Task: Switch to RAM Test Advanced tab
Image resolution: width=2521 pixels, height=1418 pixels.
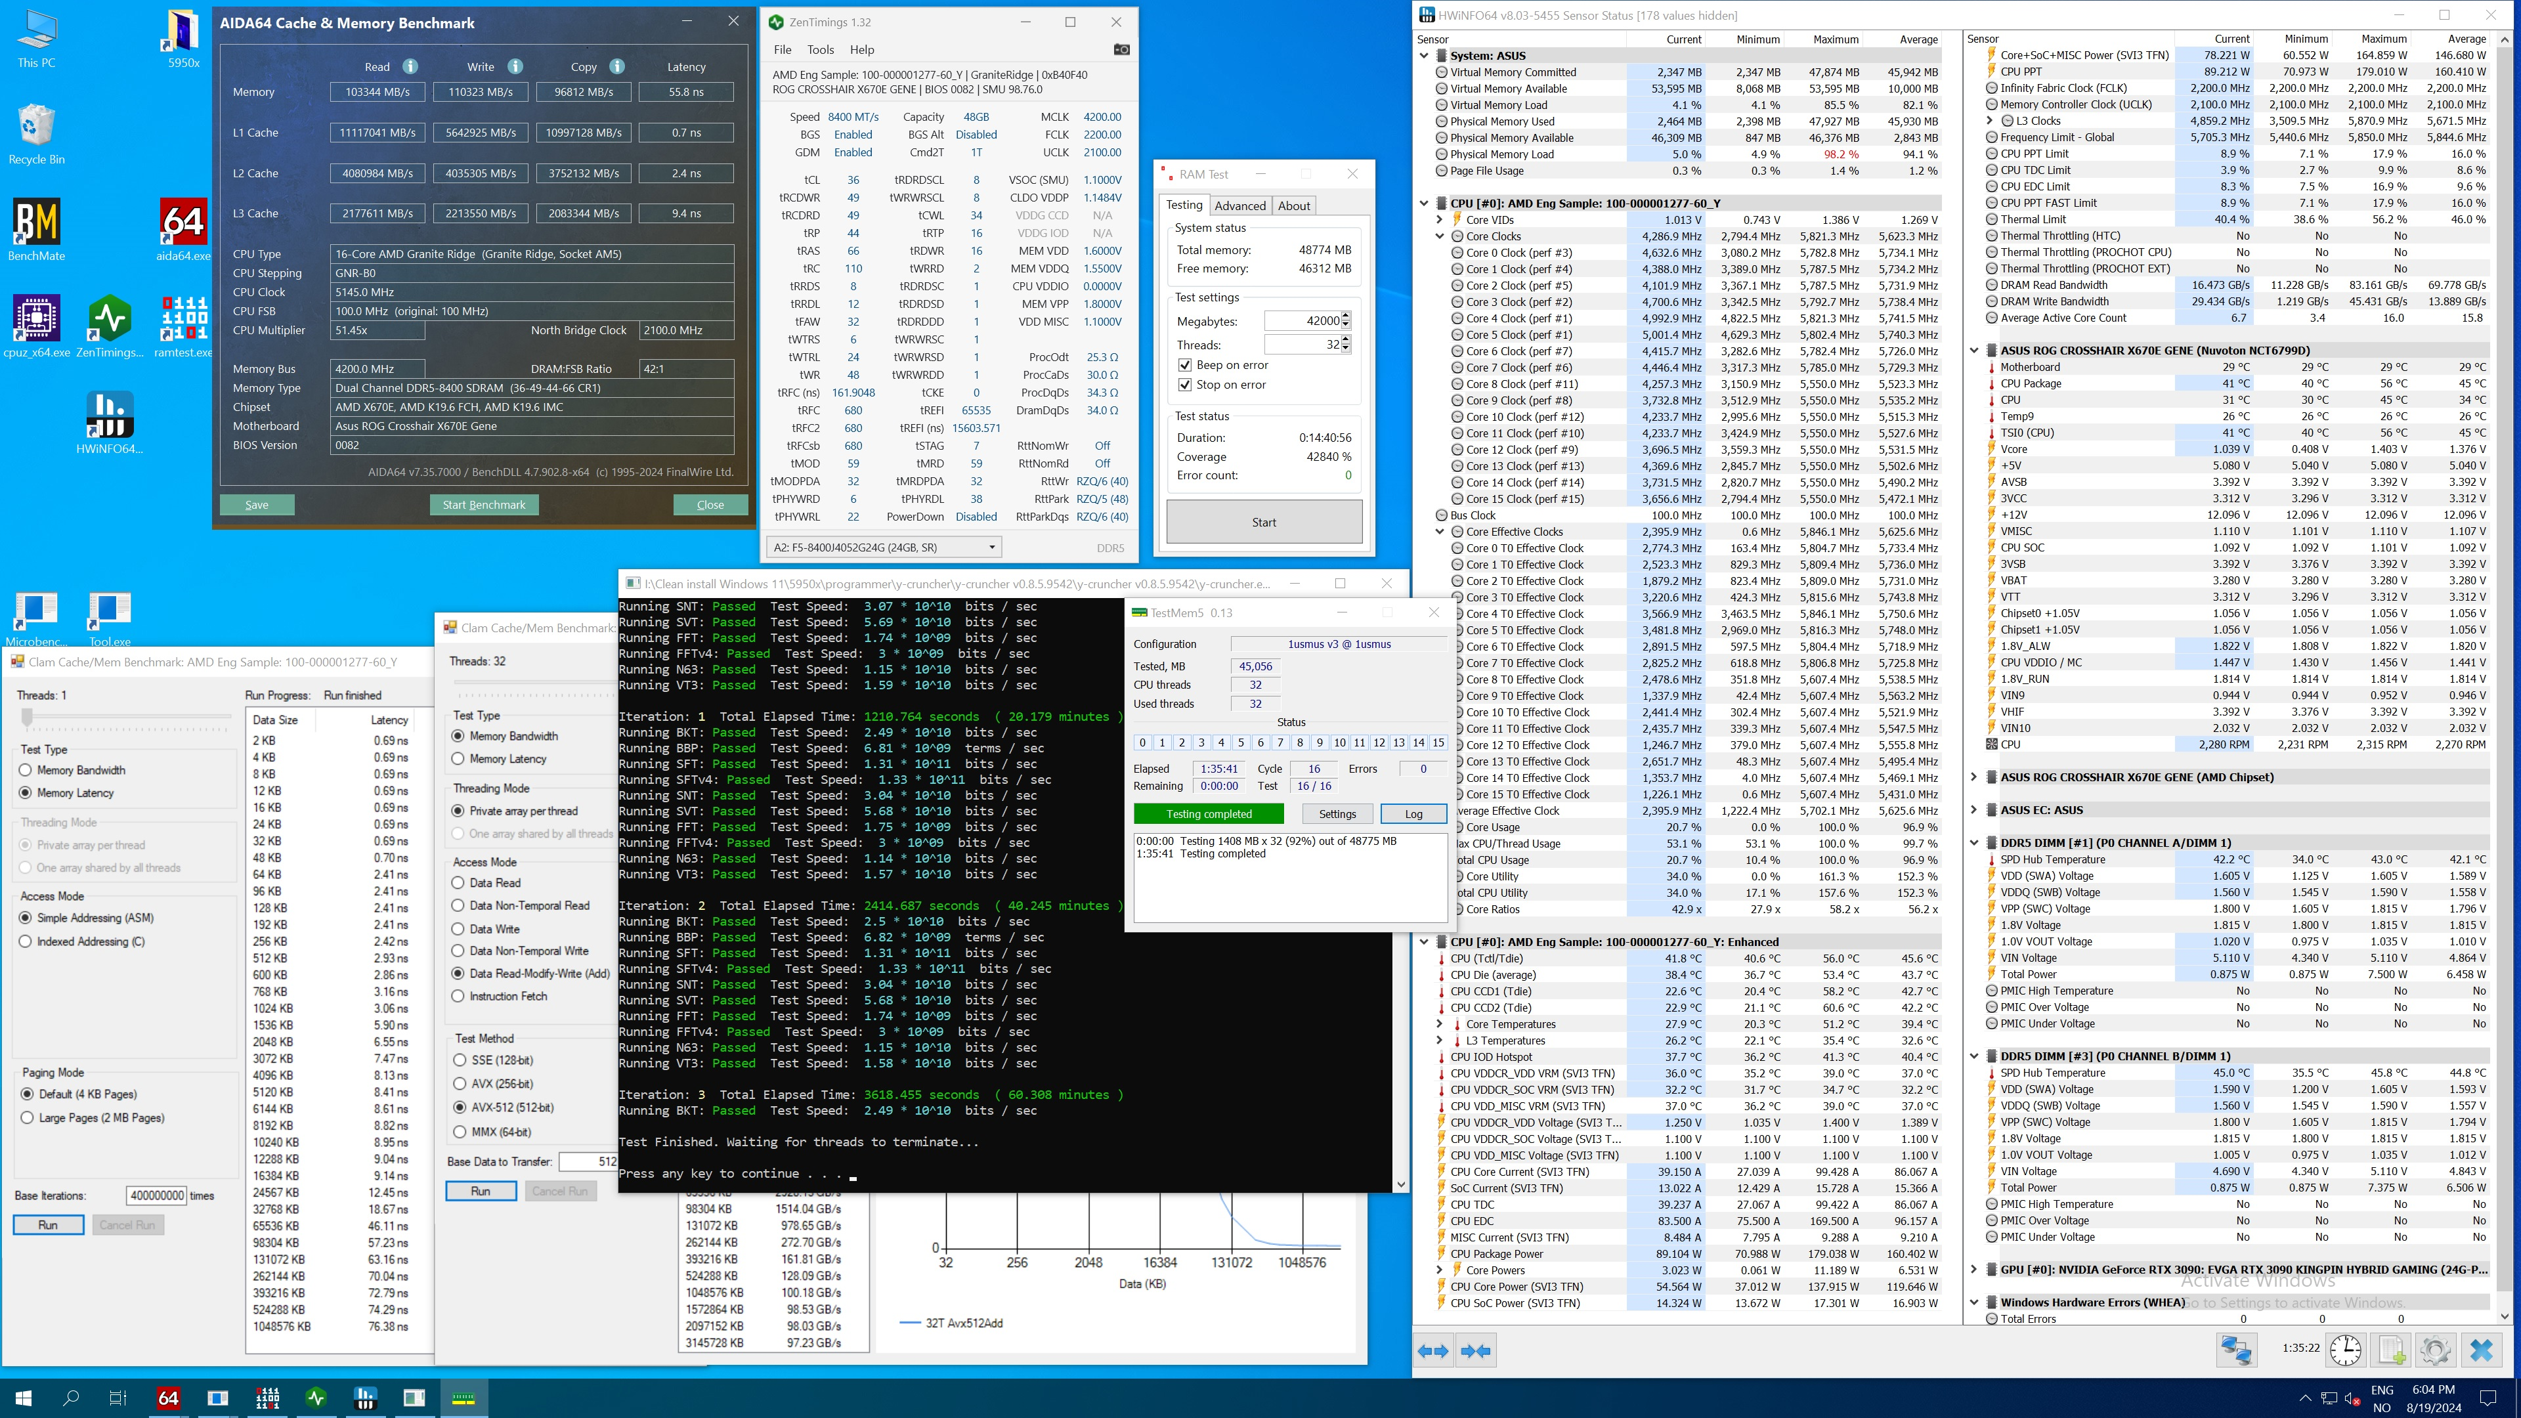Action: (x=1240, y=205)
